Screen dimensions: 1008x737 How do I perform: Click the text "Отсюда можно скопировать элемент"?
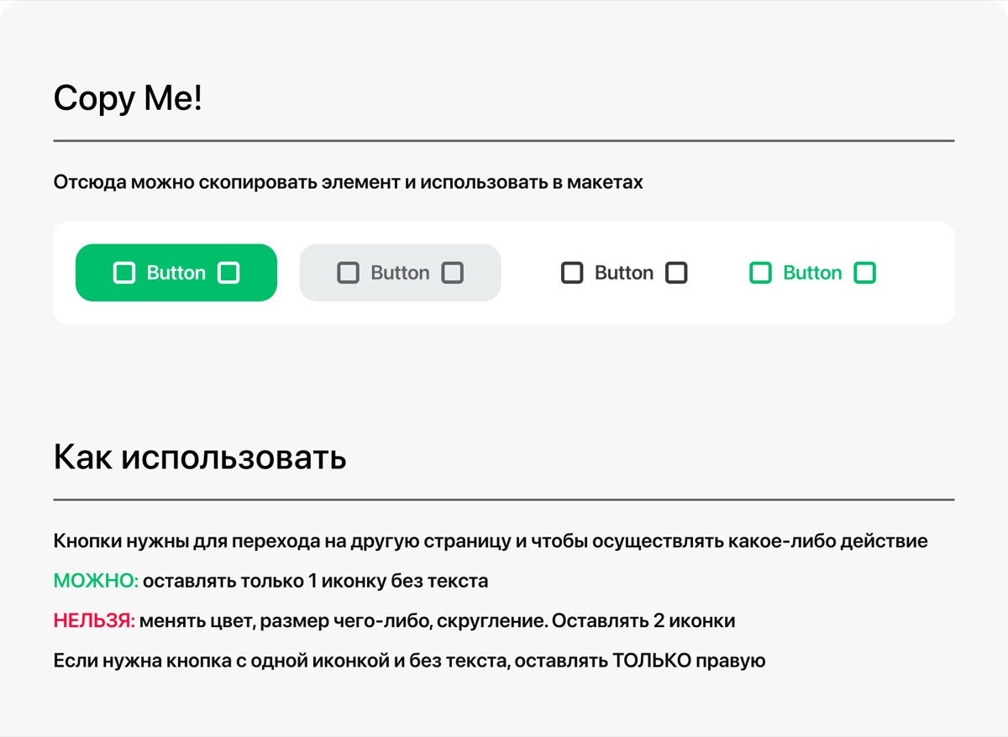point(226,182)
